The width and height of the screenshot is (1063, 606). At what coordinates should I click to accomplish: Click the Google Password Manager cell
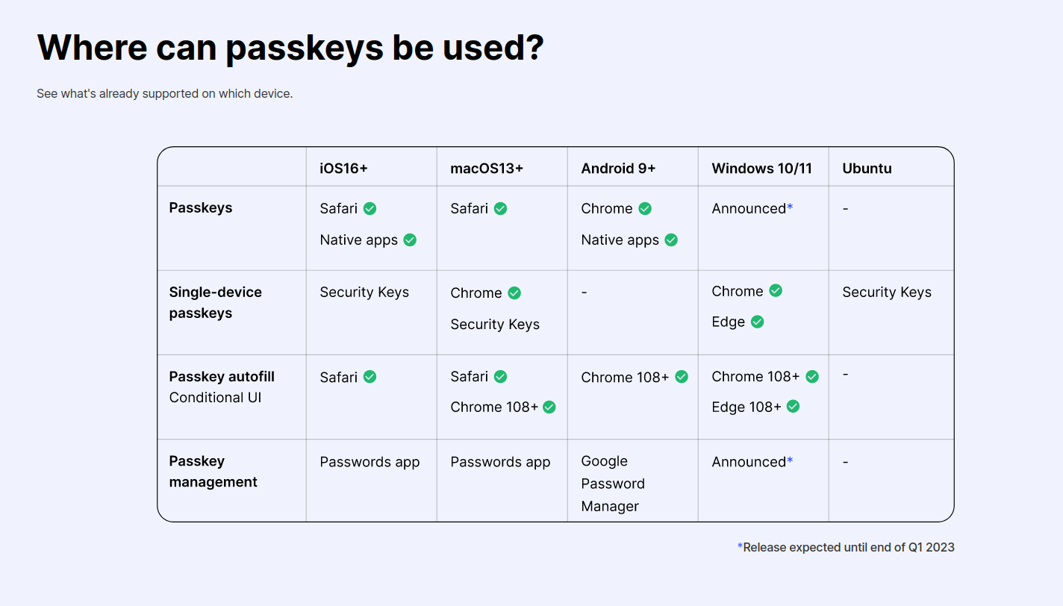[613, 484]
